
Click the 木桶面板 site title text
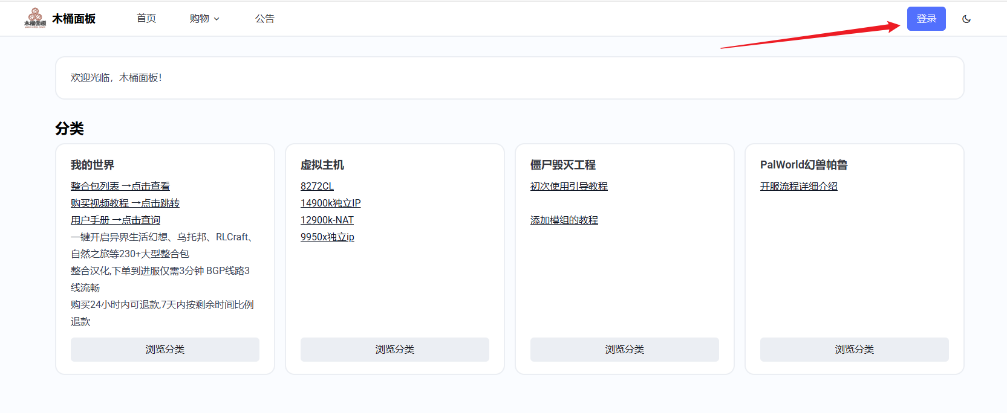click(74, 19)
